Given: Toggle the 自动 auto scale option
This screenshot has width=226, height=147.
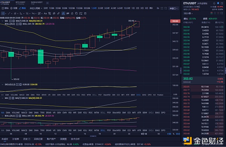Looking at the screenshot, I should (178, 134).
